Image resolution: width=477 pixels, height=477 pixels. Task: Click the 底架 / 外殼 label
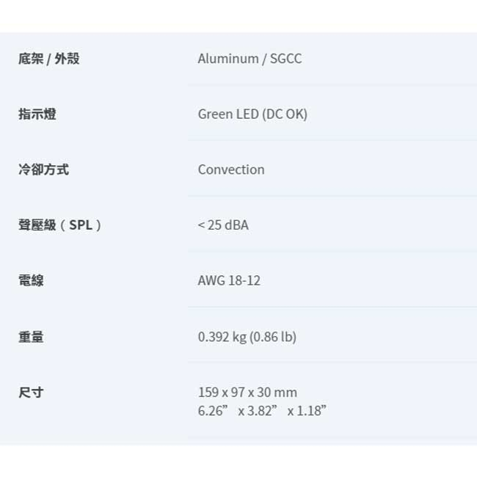click(49, 59)
